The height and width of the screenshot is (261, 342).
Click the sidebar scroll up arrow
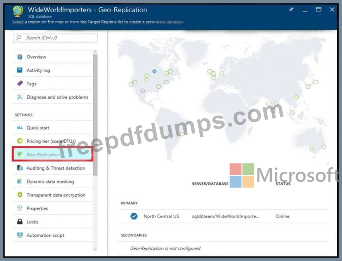point(95,52)
